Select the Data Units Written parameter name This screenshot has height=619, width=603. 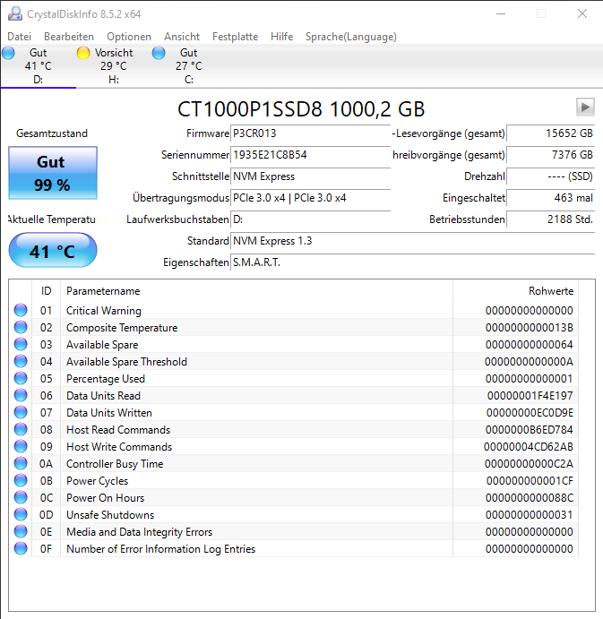click(109, 413)
